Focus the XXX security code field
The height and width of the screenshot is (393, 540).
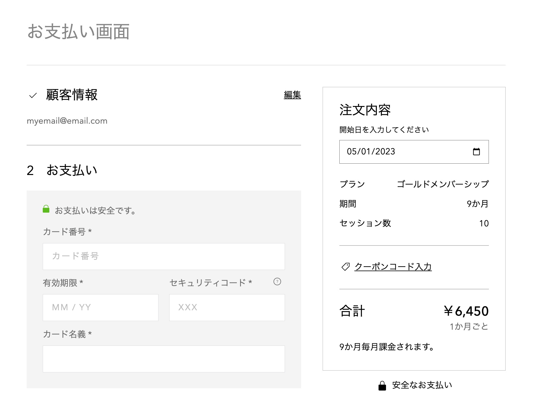(x=227, y=308)
